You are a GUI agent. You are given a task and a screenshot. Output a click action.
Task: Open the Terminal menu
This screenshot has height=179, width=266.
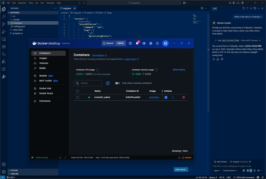coord(50,3)
